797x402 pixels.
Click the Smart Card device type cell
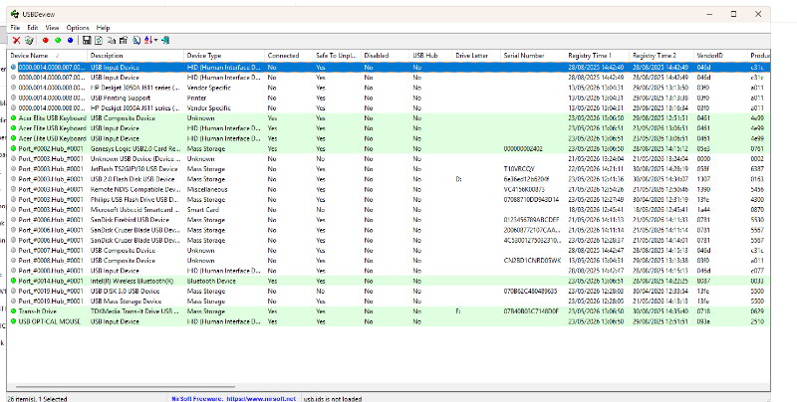[203, 210]
